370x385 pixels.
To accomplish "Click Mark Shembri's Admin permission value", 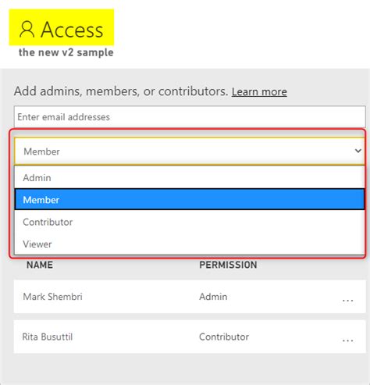I will pos(213,297).
